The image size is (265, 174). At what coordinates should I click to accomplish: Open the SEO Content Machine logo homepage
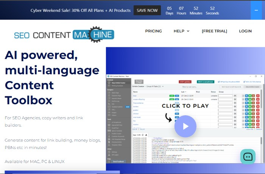64,34
